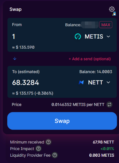The height and width of the screenshot is (163, 119).
Task: Open swap settings gear icon
Action: [112, 9]
